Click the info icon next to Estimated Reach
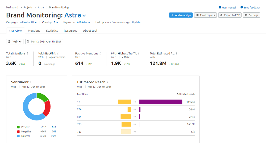This screenshot has height=148, width=266. click(107, 82)
